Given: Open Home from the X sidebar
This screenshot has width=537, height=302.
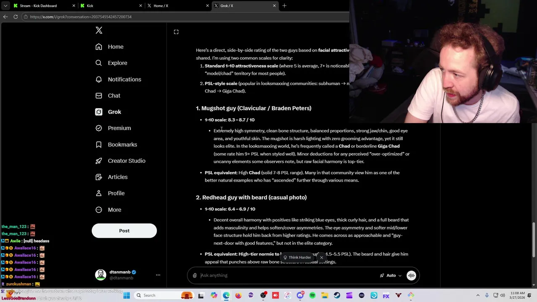Looking at the screenshot, I should [109, 47].
